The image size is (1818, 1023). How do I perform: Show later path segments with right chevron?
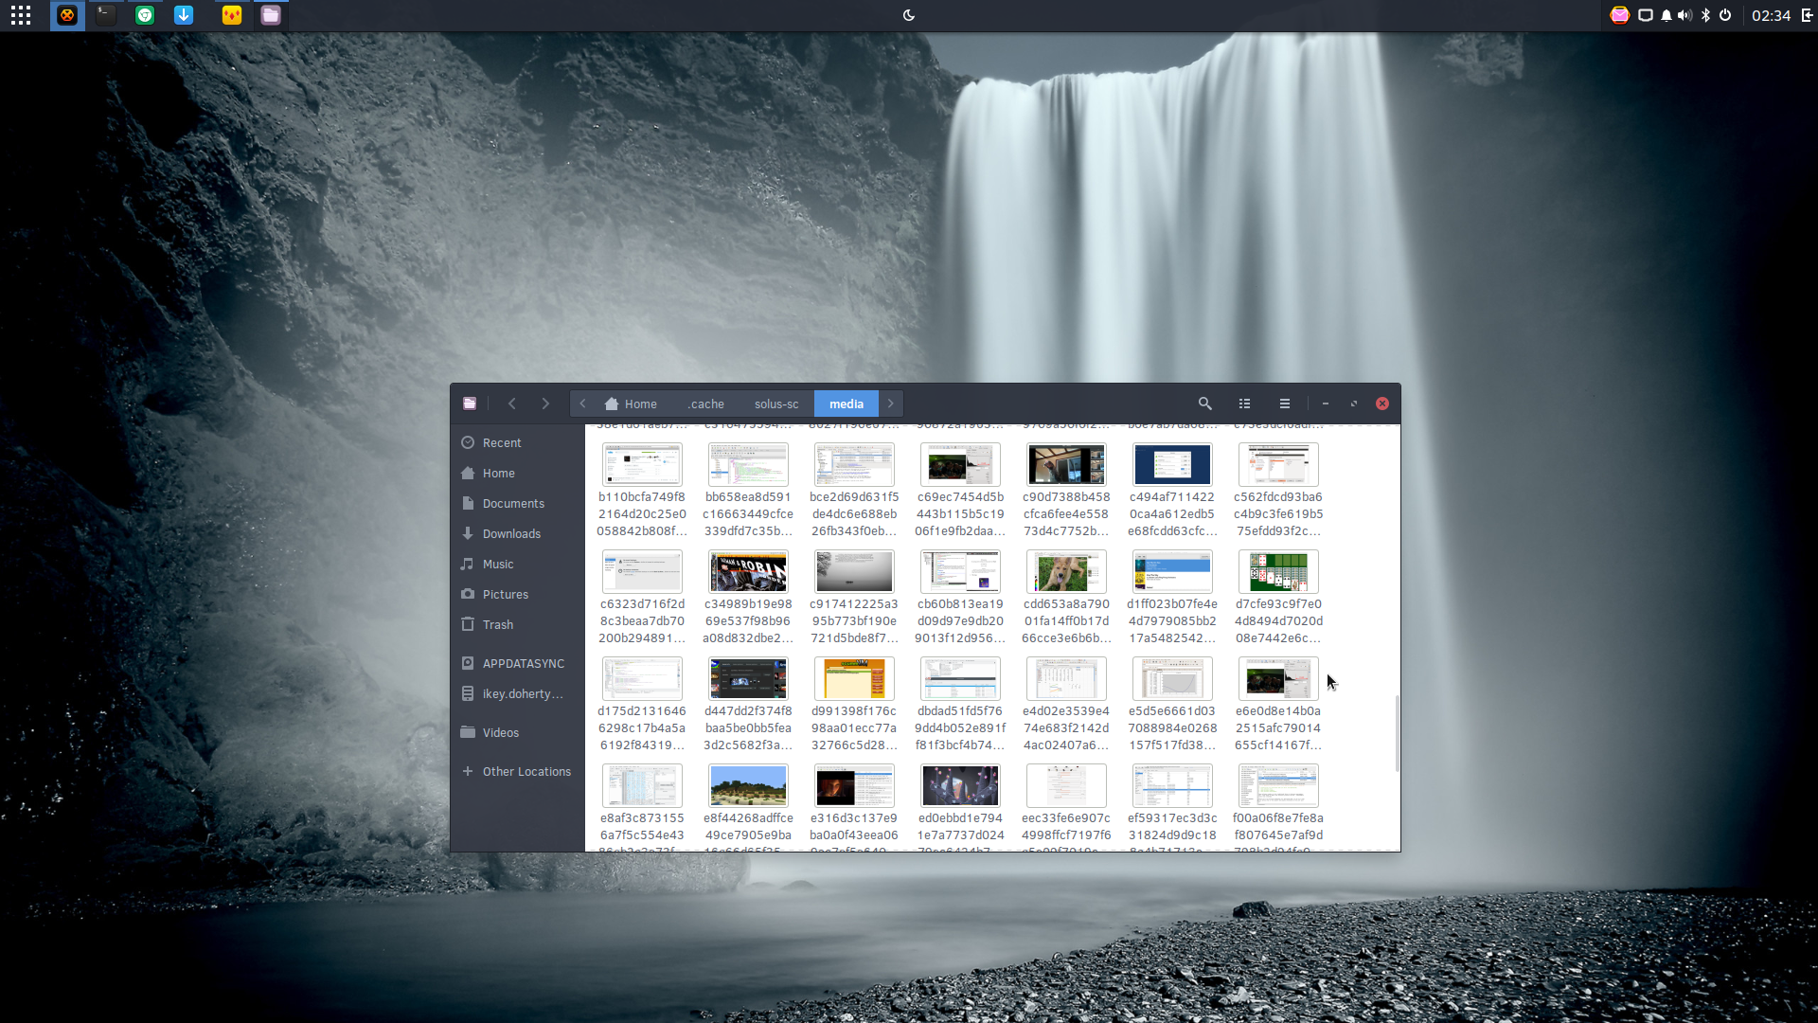[x=891, y=404]
